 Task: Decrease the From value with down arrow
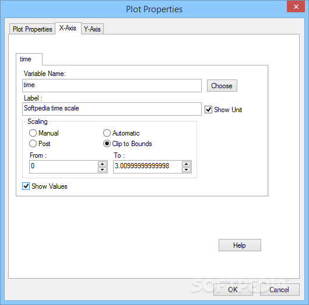pyautogui.click(x=102, y=169)
